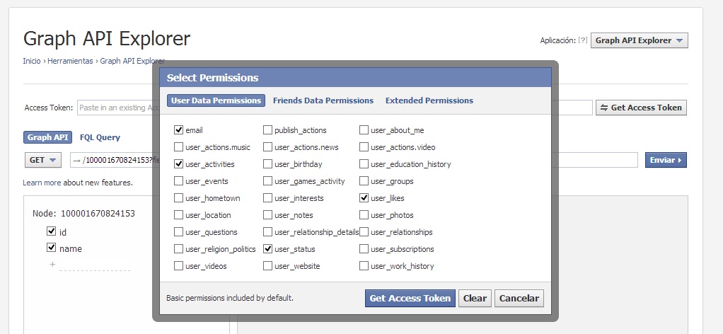Uncheck the email permission checkbox

pos(178,130)
